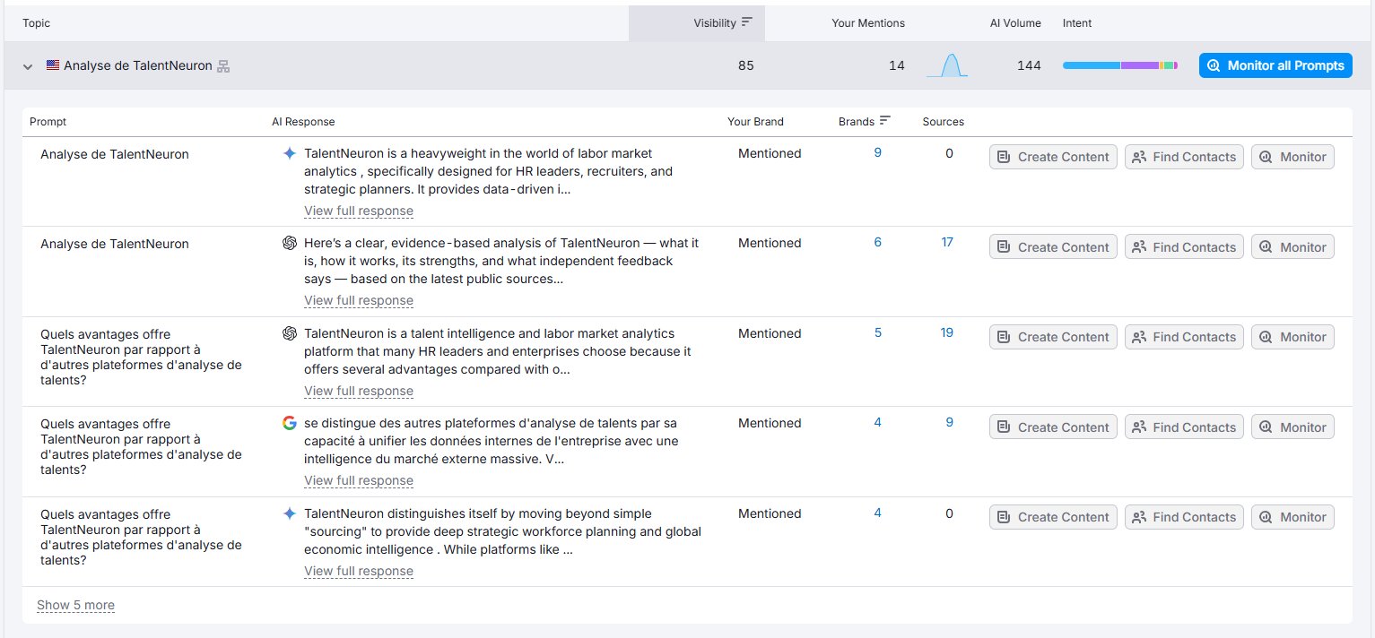The height and width of the screenshot is (638, 1375).
Task: Create Content for the 19-sources row
Action: click(1053, 337)
